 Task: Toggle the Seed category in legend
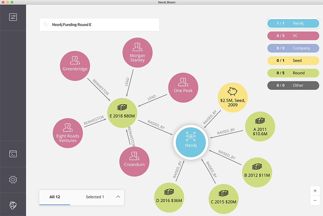(293, 61)
